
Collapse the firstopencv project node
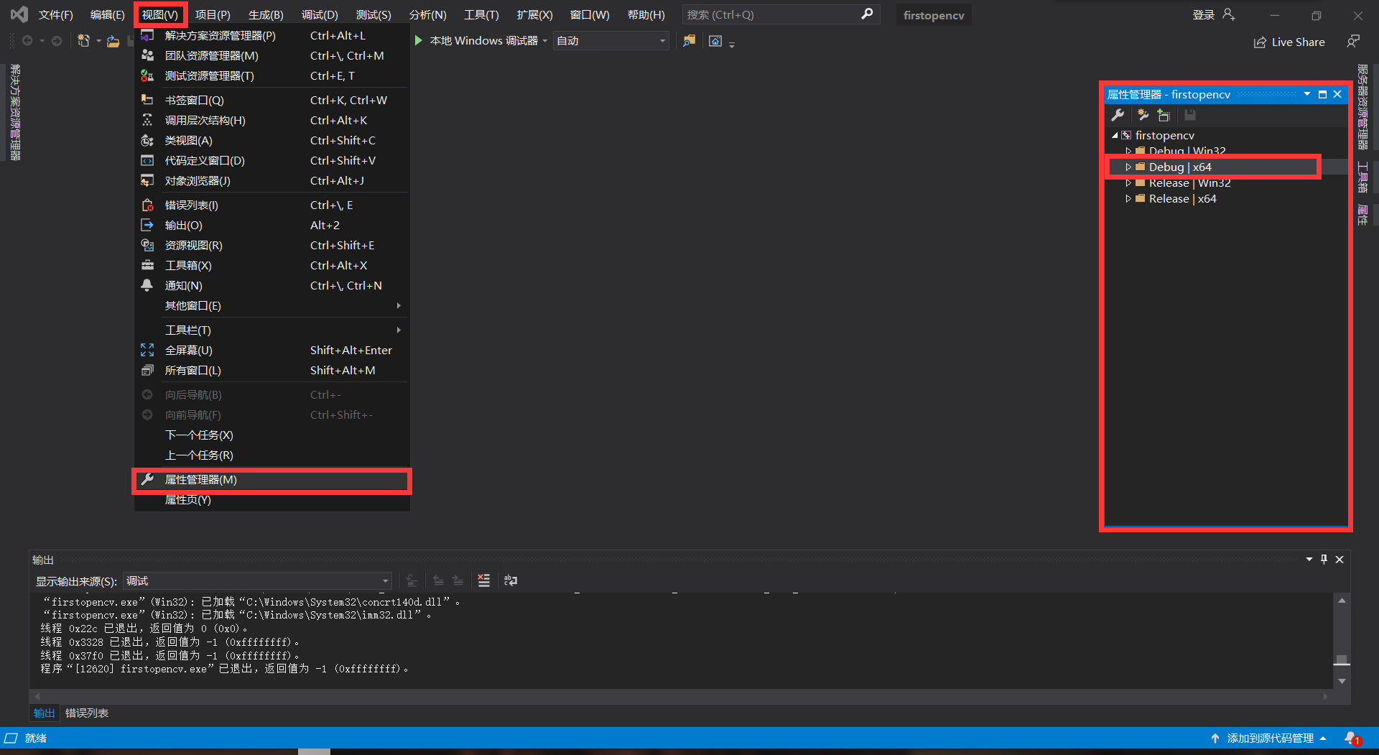(x=1115, y=135)
